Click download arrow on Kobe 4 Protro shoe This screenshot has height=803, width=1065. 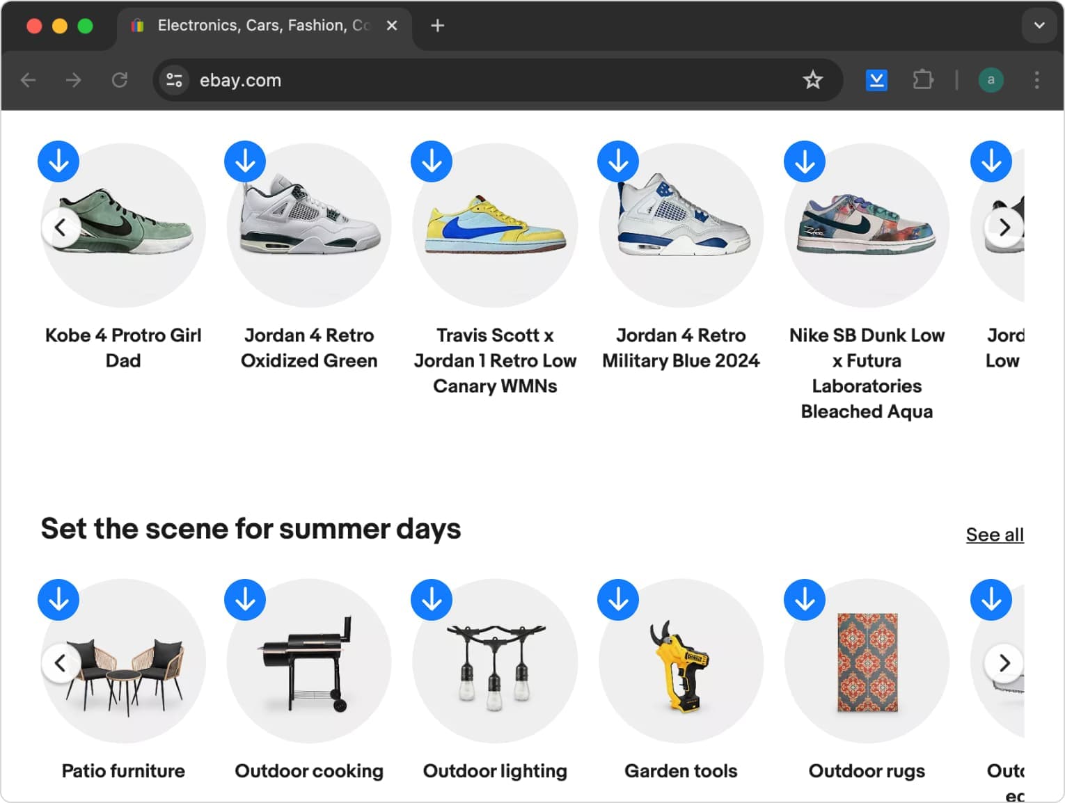pyautogui.click(x=58, y=161)
